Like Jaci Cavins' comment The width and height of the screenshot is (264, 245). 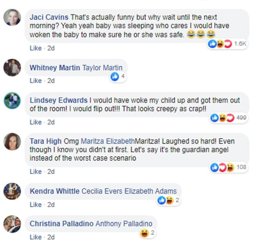point(35,48)
